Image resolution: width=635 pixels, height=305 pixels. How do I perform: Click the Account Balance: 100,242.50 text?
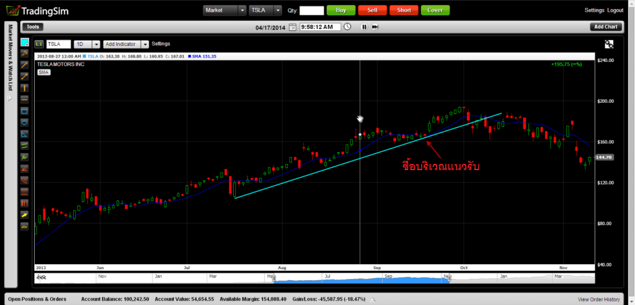(x=115, y=299)
